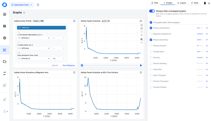Switch to the Style tab

195,3
